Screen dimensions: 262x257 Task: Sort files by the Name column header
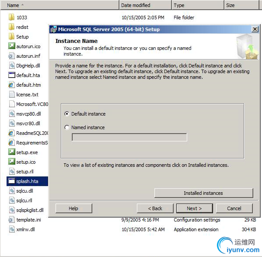click(x=60, y=5)
